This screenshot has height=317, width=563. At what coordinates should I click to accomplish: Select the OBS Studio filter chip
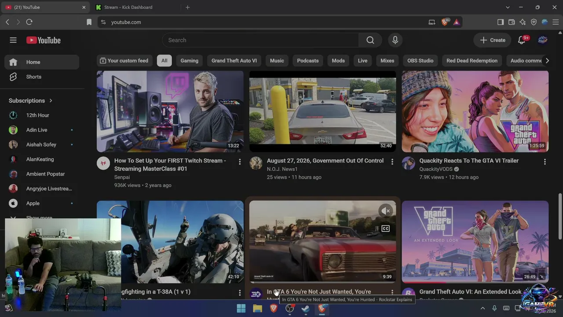pyautogui.click(x=420, y=61)
